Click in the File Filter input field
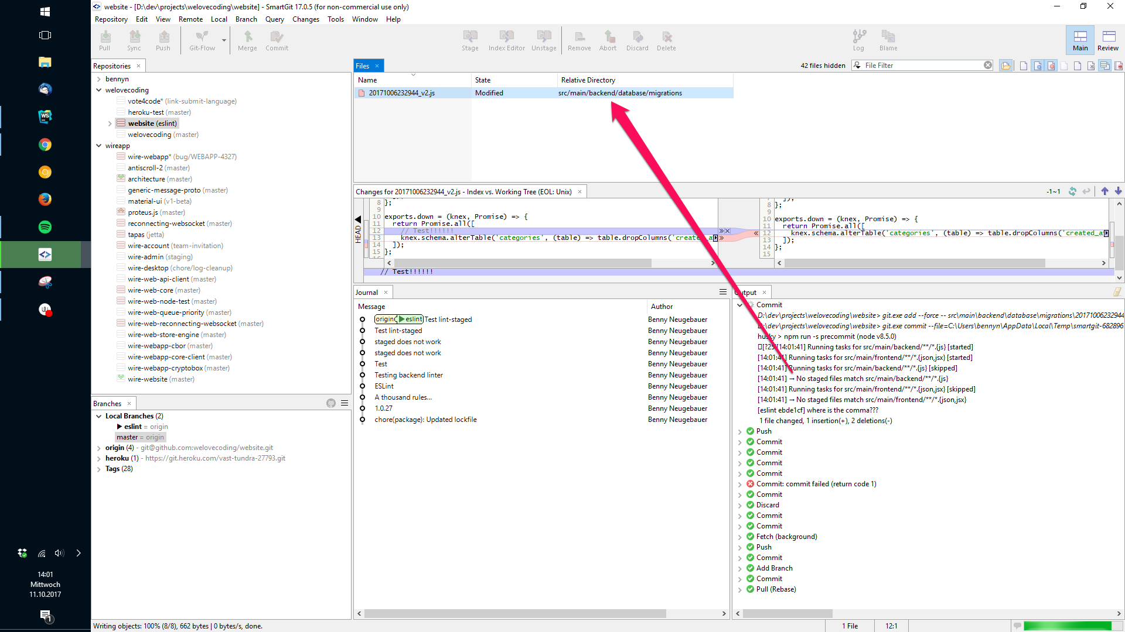 point(923,66)
